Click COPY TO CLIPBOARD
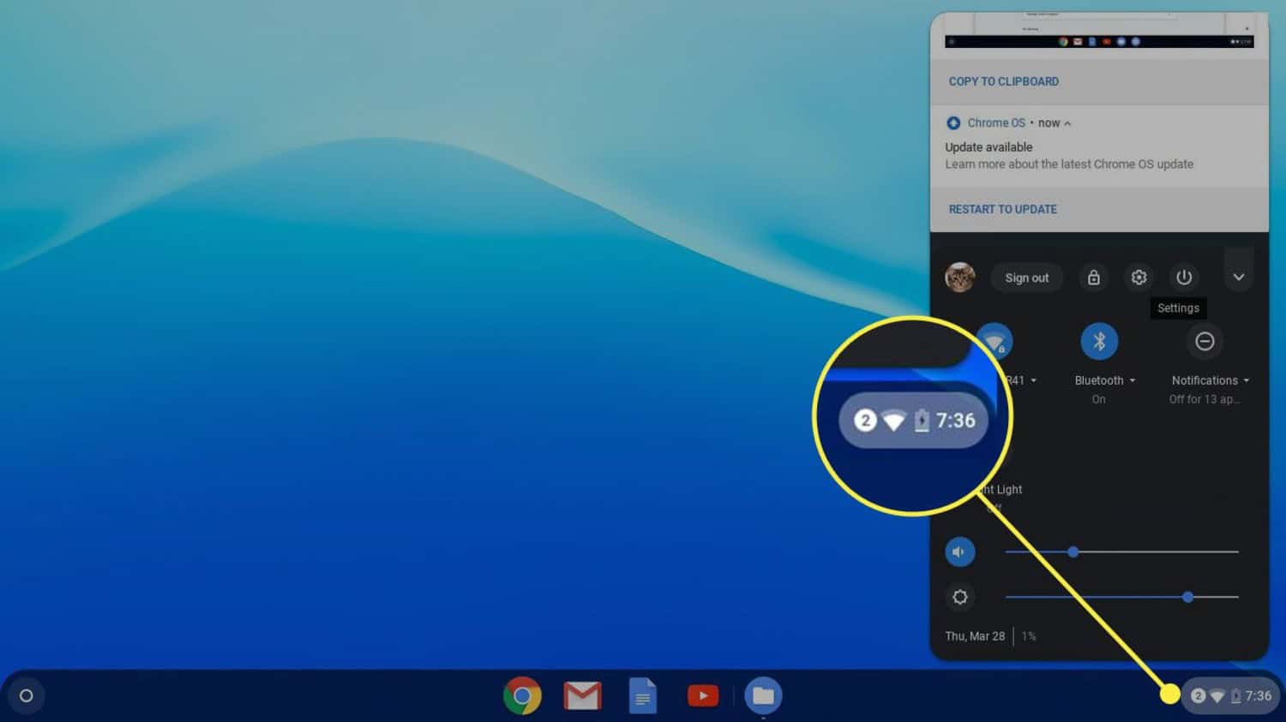 pos(1003,81)
